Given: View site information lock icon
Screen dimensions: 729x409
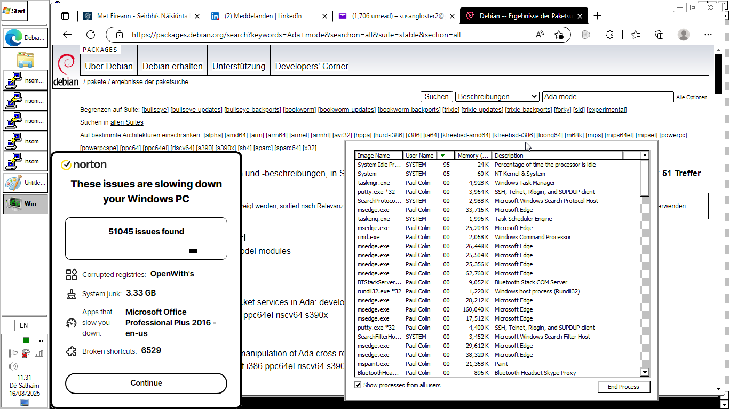Looking at the screenshot, I should (x=120, y=35).
